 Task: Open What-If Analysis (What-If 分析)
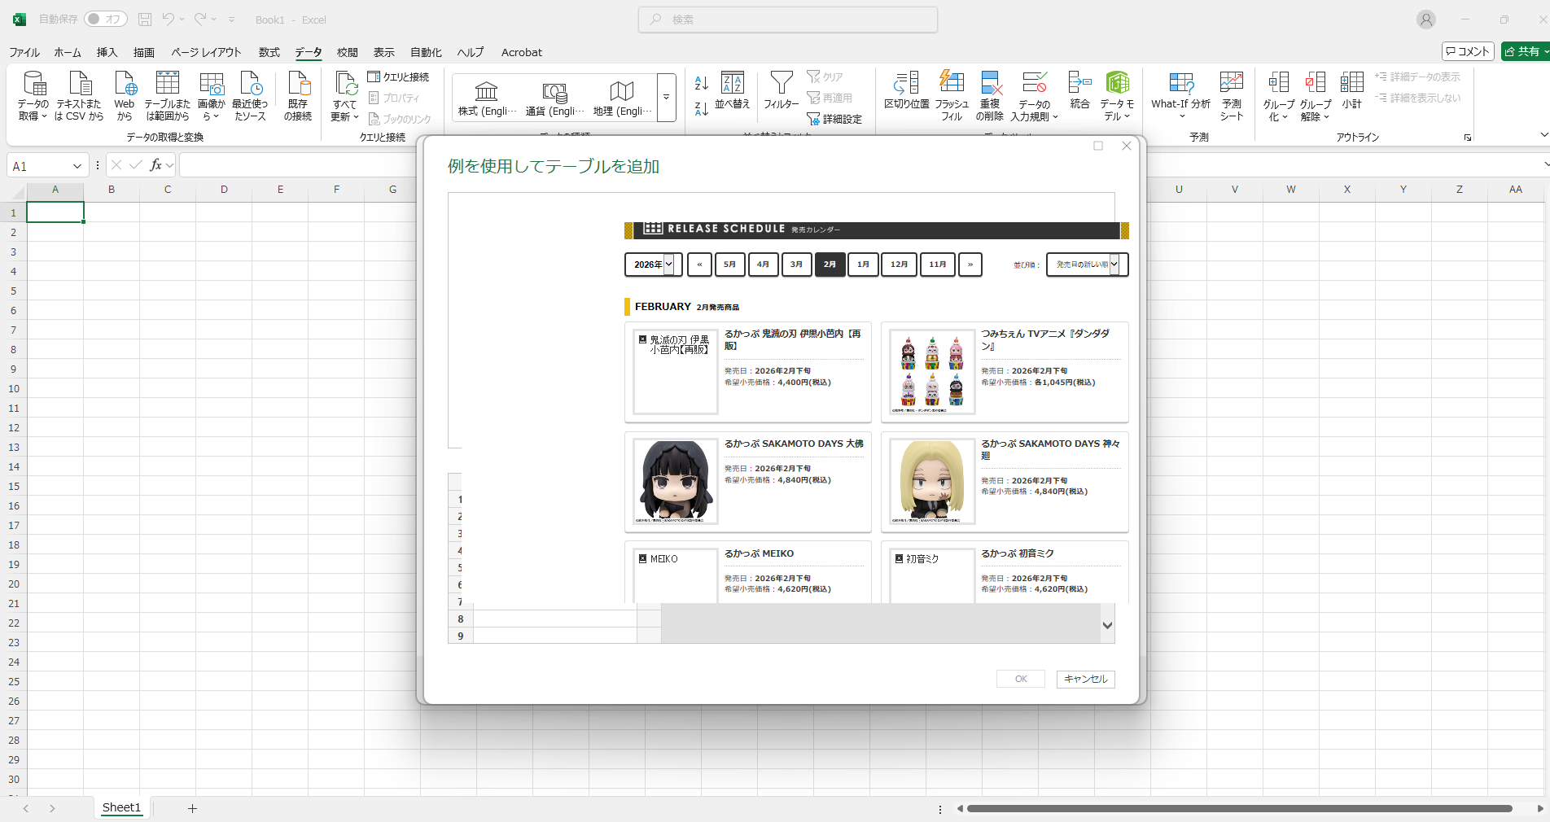click(1181, 96)
